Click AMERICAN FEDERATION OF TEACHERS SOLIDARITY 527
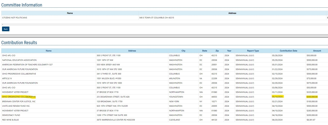 tap(27, 65)
